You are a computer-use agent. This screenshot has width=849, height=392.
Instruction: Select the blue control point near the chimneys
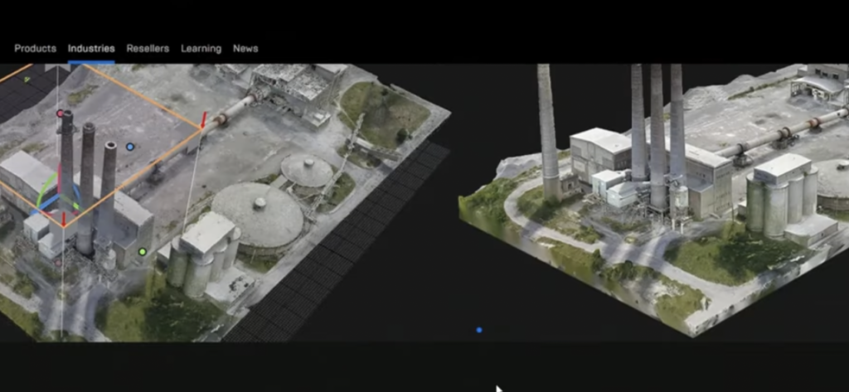[x=130, y=147]
